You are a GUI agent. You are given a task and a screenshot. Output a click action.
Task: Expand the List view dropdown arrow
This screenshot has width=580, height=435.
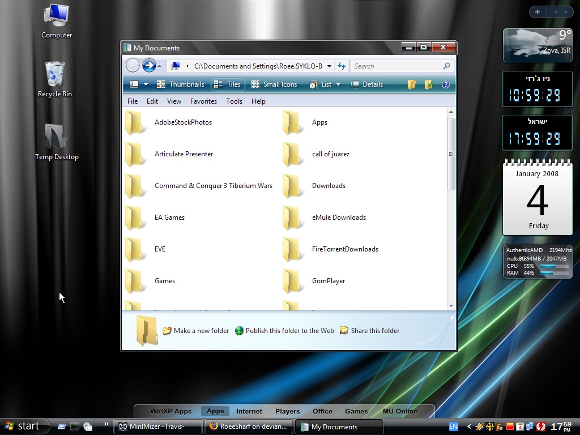(338, 84)
